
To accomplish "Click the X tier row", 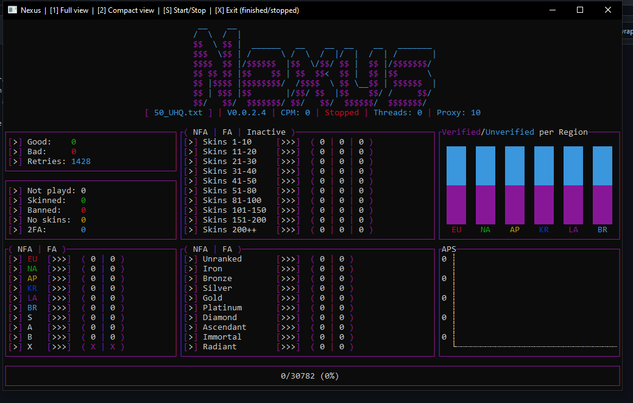I will point(66,346).
